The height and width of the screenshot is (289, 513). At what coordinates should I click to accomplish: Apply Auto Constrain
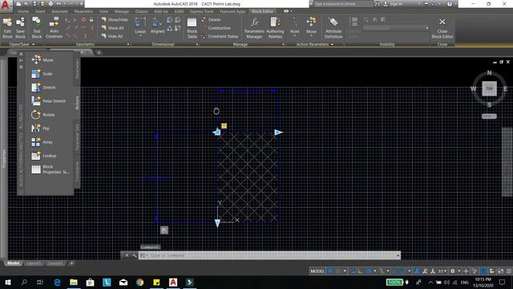point(54,27)
